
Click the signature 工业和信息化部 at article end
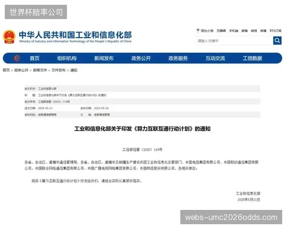pos(248,194)
